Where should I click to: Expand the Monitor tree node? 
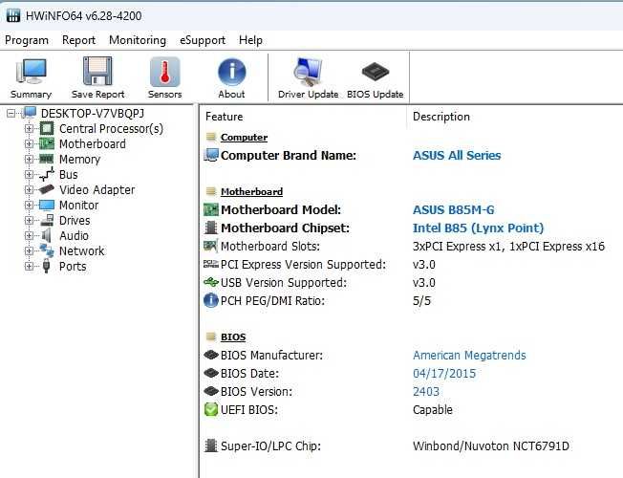(29, 206)
